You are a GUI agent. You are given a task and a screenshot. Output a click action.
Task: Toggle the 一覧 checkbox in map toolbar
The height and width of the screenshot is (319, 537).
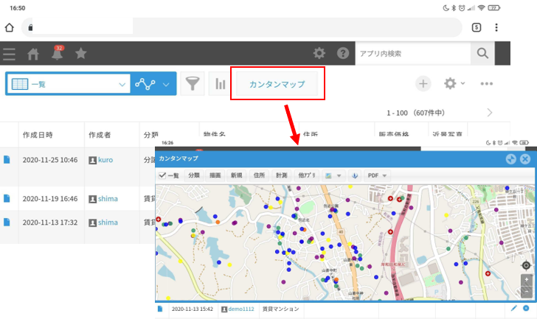click(x=162, y=175)
